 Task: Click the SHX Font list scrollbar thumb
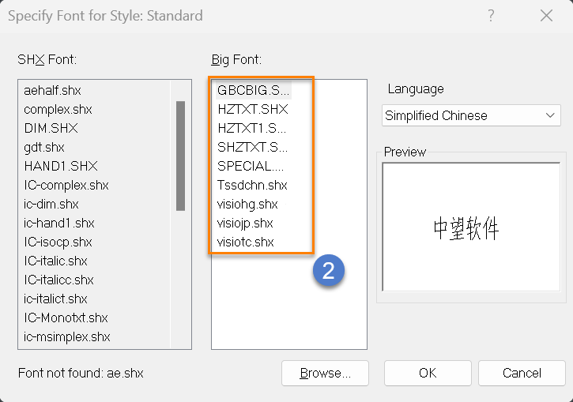click(x=180, y=156)
